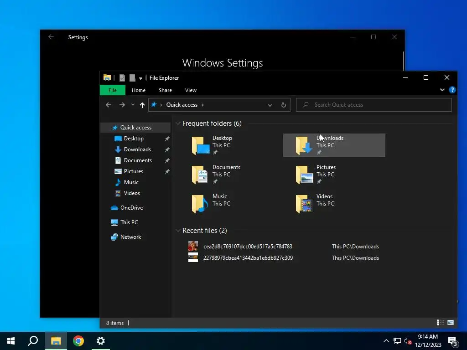Open recent locations dropdown arrow
Viewport: 467px width, 350px height.
[133, 105]
